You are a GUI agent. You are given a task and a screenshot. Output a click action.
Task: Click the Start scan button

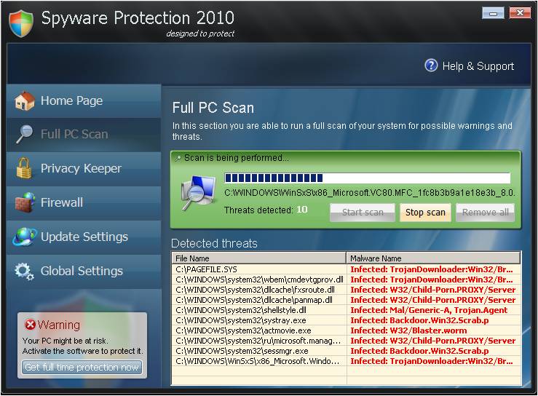pos(363,213)
